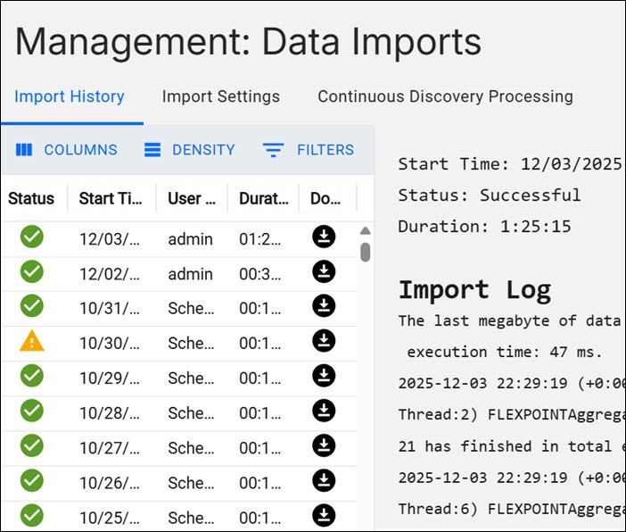Click the success status icon for 10/29
This screenshot has width=626, height=532.
pos(32,376)
